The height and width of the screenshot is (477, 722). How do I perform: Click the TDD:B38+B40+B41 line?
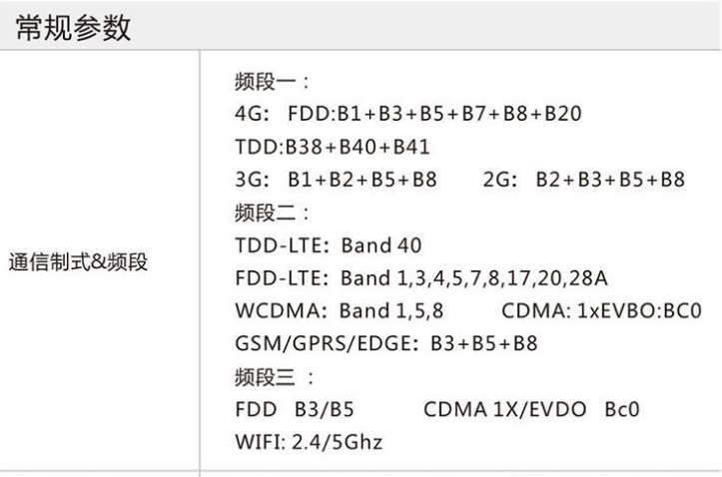332,147
